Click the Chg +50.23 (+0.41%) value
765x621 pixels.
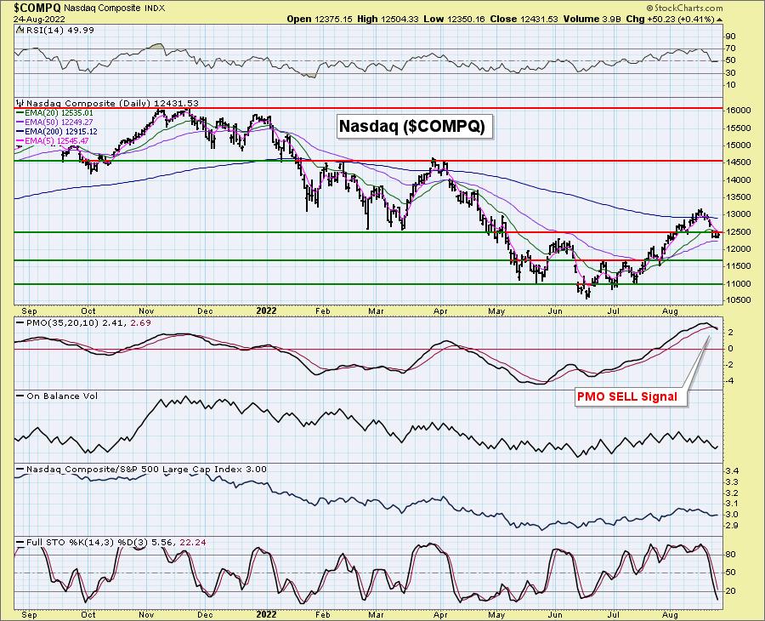(x=671, y=19)
